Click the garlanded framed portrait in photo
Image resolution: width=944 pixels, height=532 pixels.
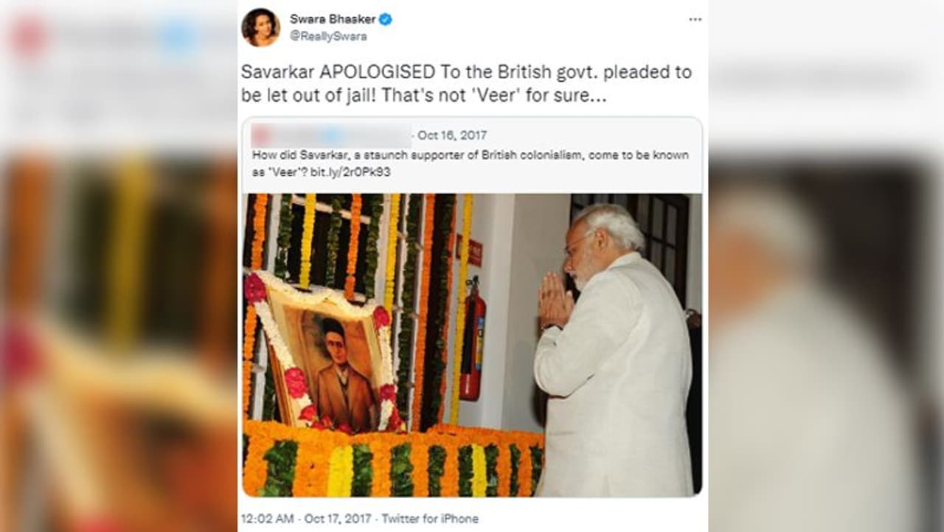328,357
